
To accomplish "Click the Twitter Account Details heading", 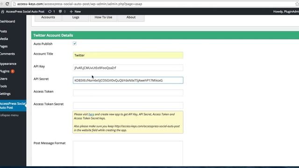I will point(53,35).
